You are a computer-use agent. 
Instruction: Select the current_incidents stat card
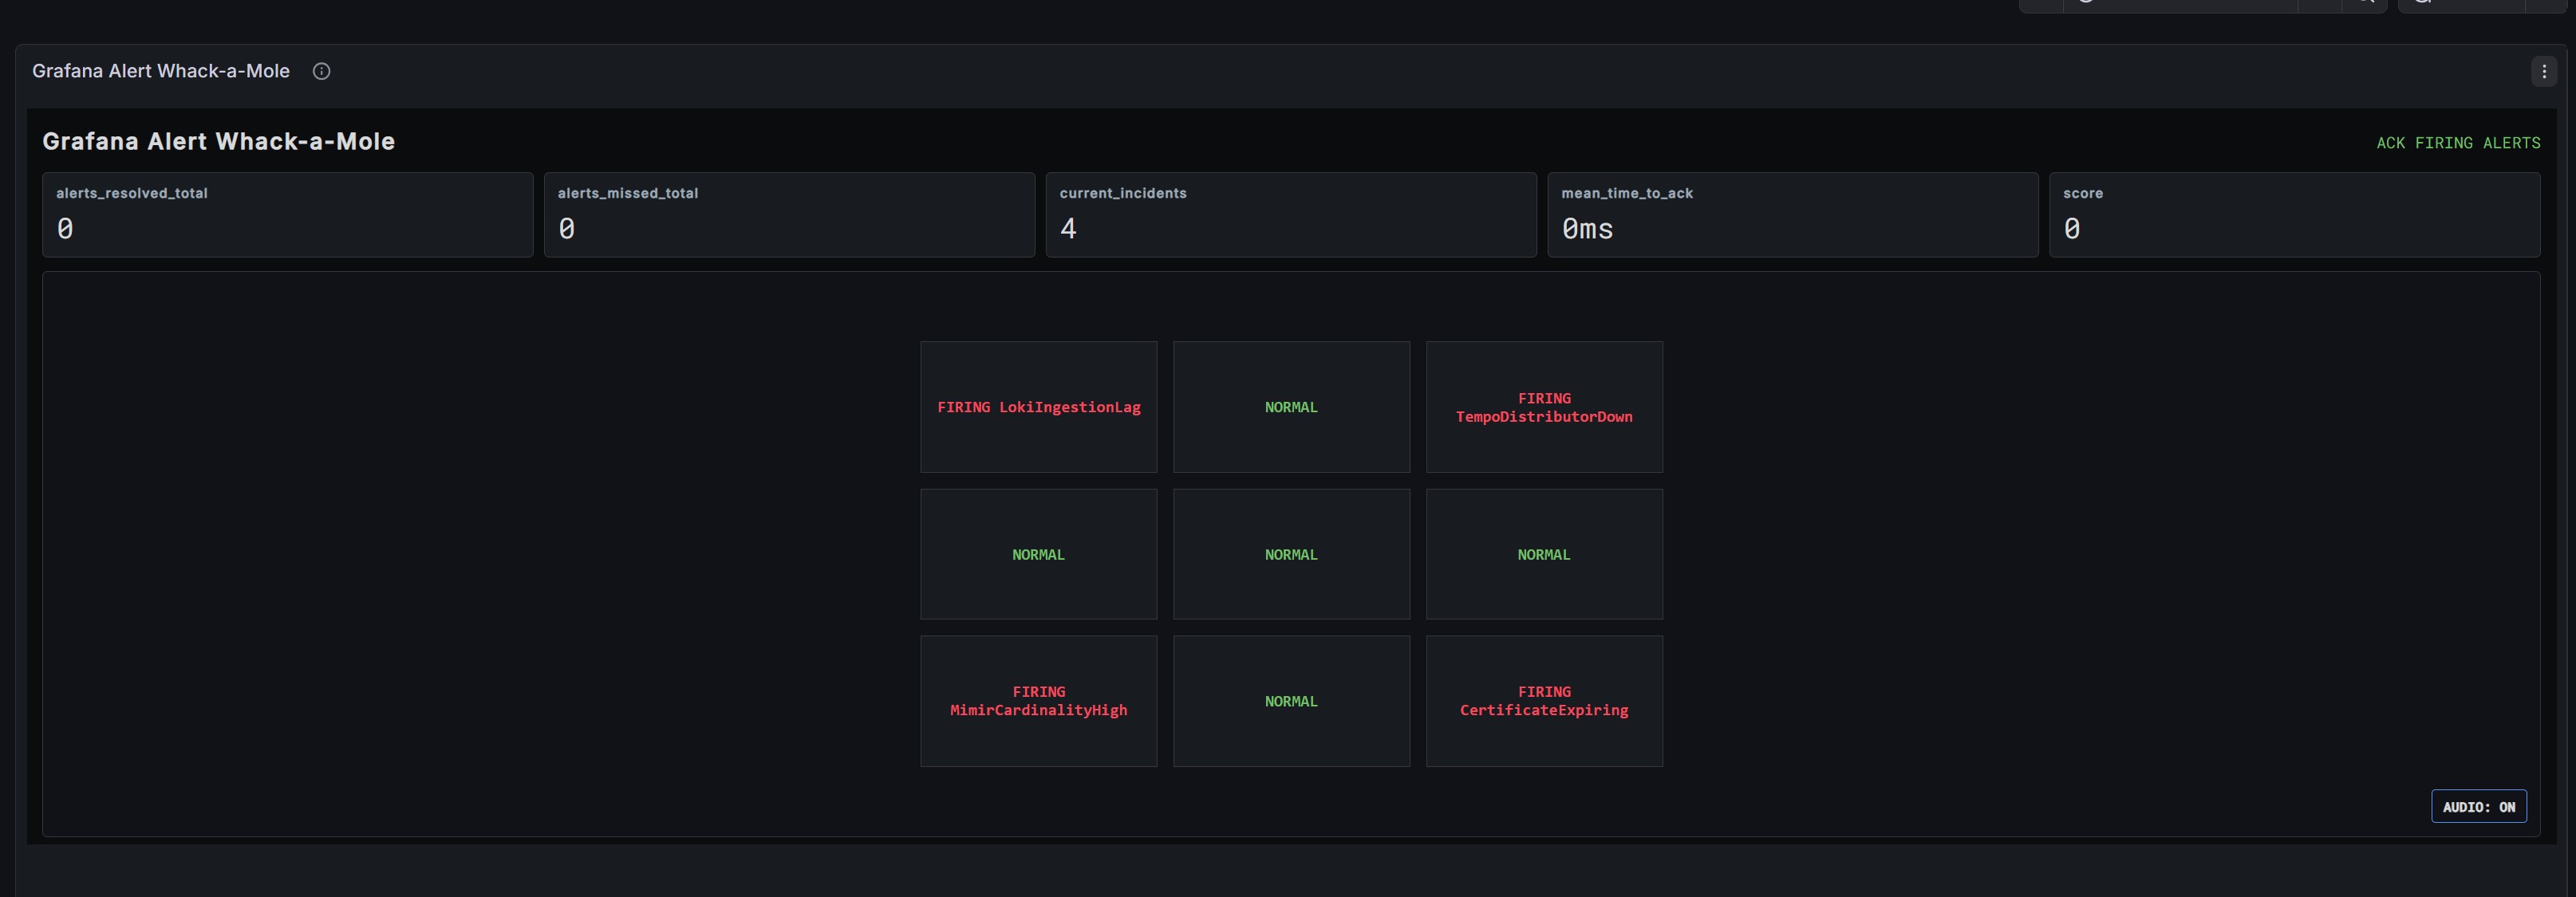1291,215
